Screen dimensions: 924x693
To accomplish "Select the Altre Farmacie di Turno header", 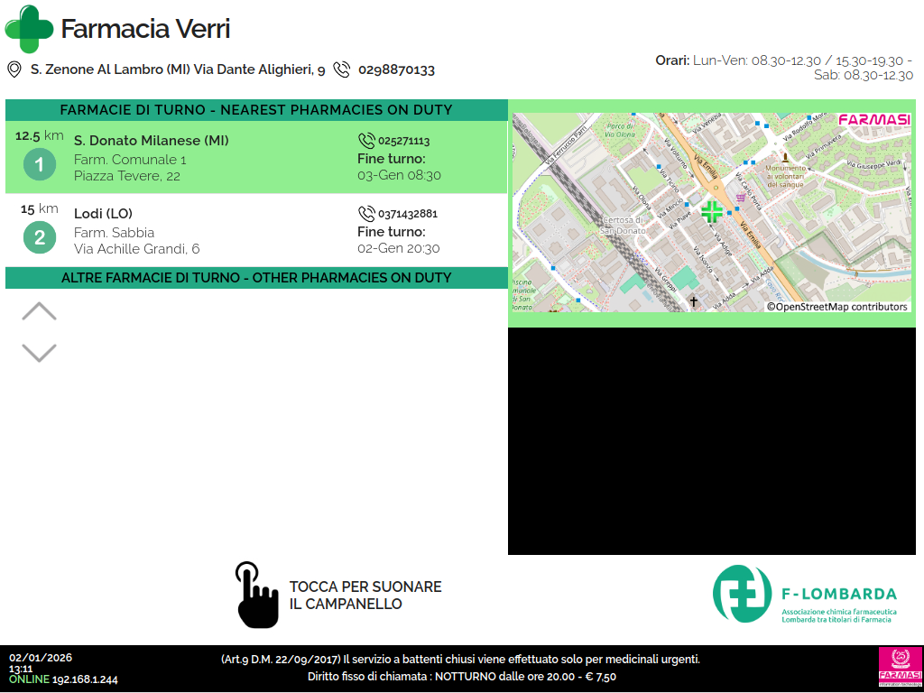I will (x=256, y=278).
